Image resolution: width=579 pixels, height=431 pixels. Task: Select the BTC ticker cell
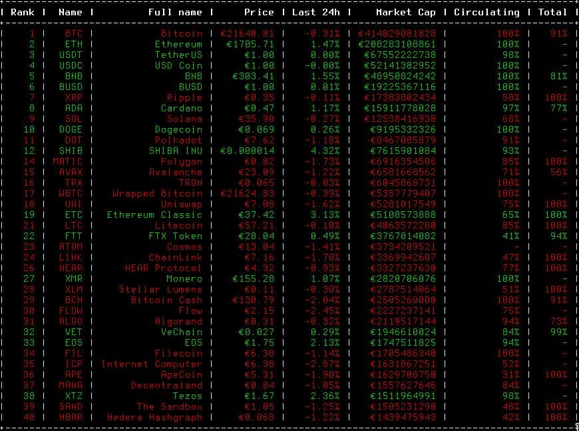(x=73, y=33)
